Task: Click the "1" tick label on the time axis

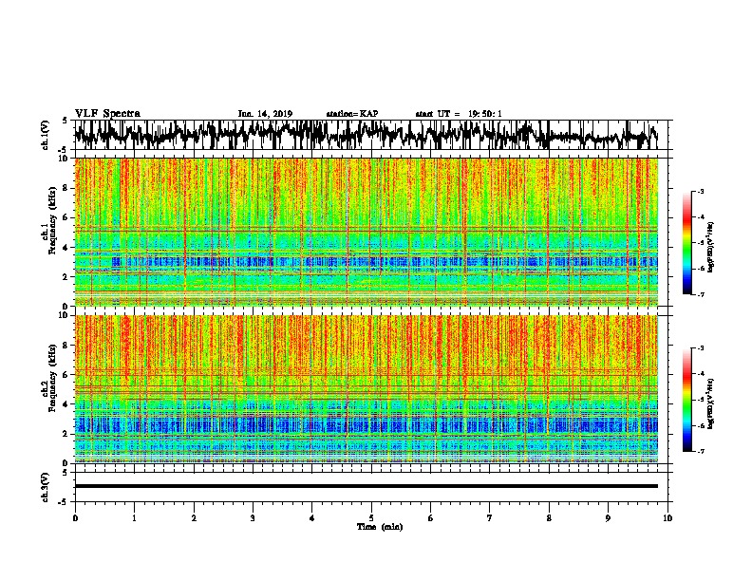Action: (135, 518)
